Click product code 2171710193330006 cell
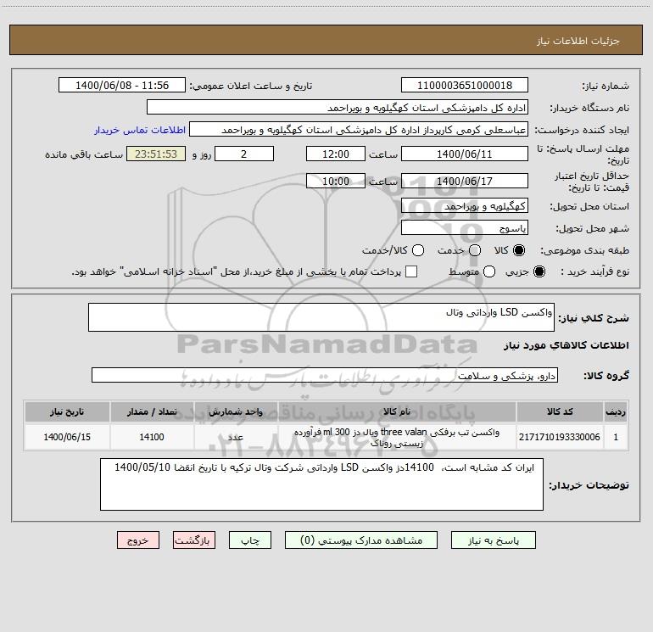This screenshot has height=632, width=653. [560, 437]
